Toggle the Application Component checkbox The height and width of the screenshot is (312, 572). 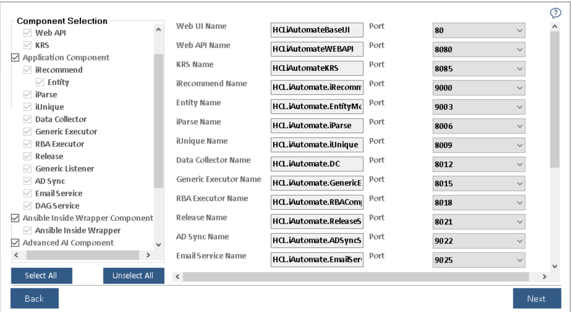[x=14, y=58]
